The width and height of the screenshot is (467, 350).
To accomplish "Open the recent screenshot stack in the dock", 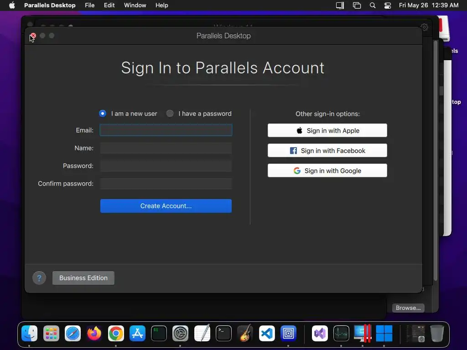I will pyautogui.click(x=416, y=333).
